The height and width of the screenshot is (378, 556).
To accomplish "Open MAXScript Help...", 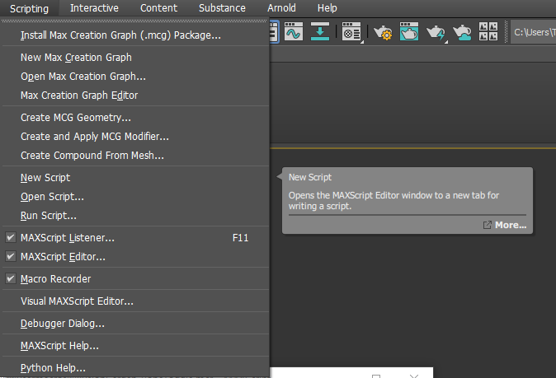I will click(x=135, y=346).
